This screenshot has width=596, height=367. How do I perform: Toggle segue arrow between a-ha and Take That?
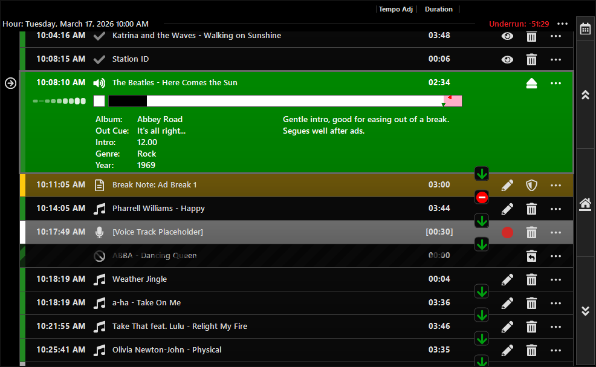tap(482, 315)
